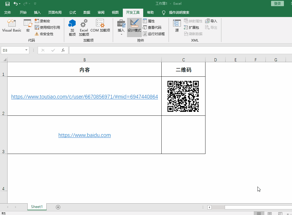The width and height of the screenshot is (292, 215).
Task: Select the QR code image in cell C2
Action: (x=183, y=96)
